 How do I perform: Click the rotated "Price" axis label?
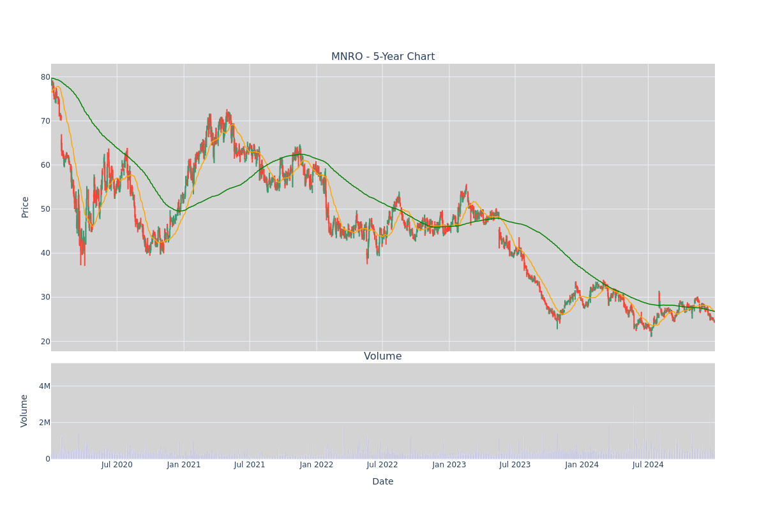coord(26,207)
